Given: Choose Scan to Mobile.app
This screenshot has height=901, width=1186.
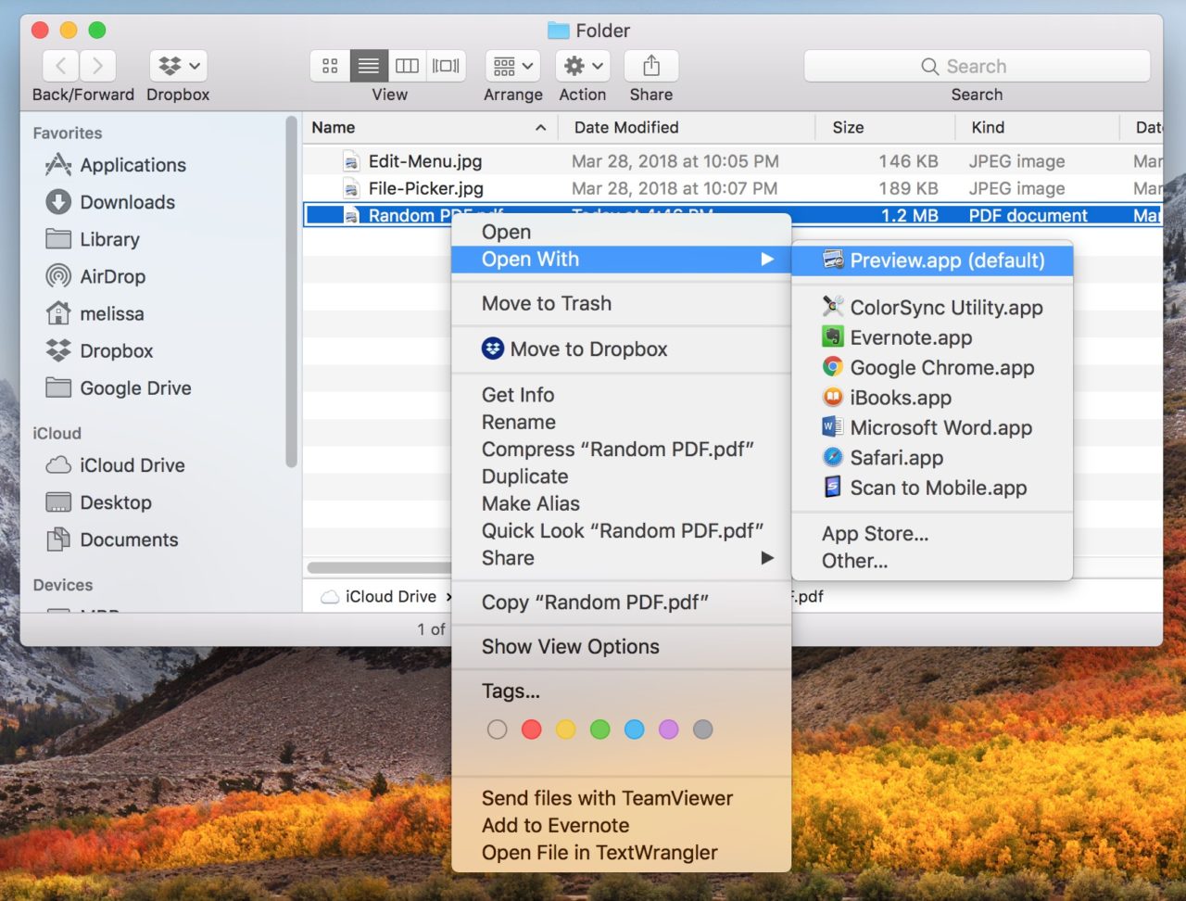Looking at the screenshot, I should click(938, 488).
